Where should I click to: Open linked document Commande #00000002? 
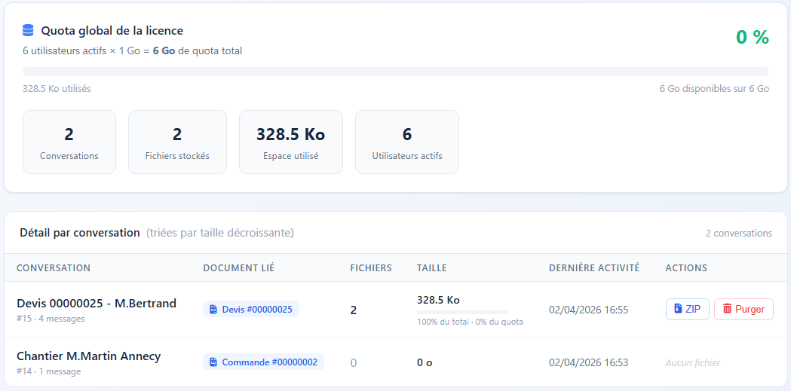click(x=263, y=362)
